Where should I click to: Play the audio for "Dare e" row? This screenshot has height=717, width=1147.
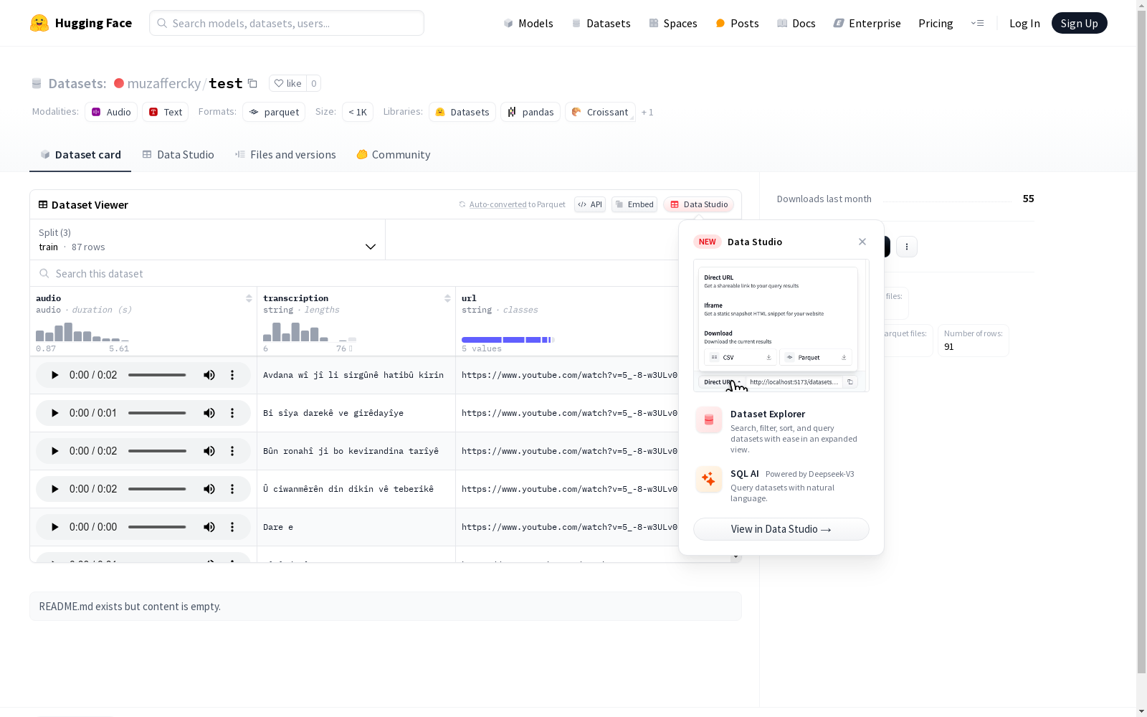point(54,527)
